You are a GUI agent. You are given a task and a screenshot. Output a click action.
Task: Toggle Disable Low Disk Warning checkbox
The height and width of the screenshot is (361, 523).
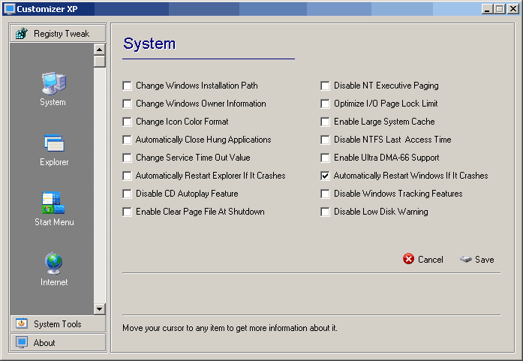tap(325, 212)
